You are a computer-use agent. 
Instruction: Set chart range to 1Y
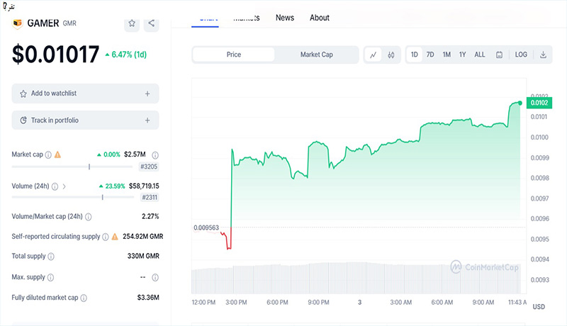(x=463, y=55)
